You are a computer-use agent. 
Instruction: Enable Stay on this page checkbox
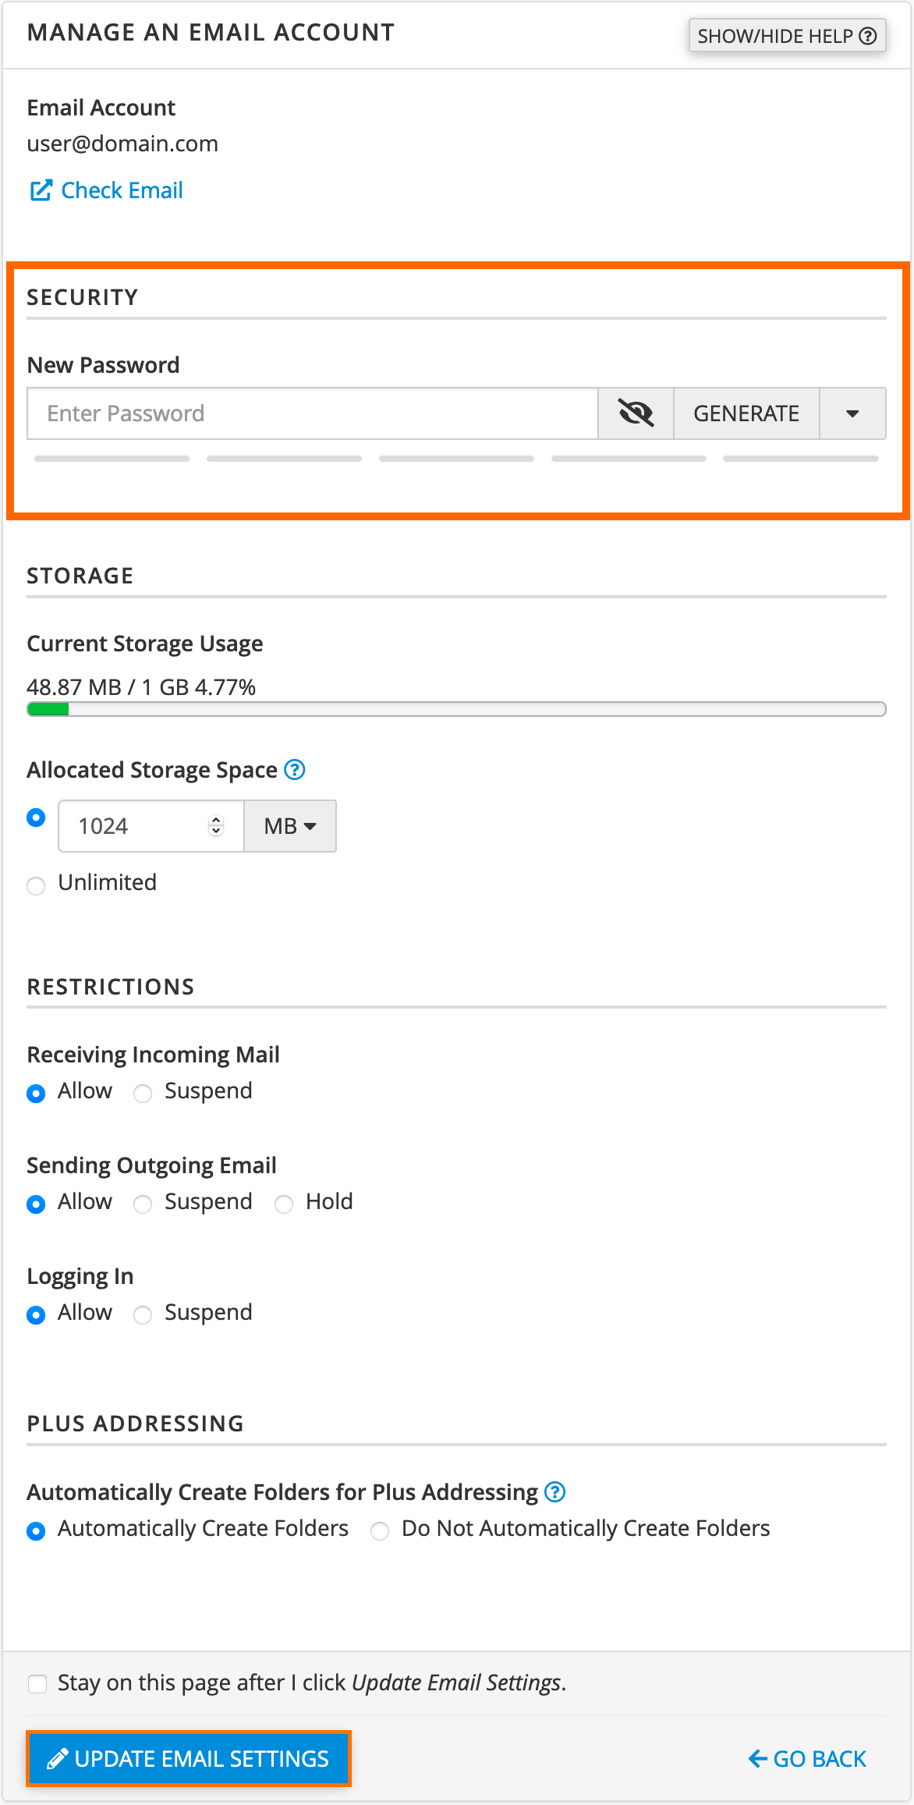[x=37, y=1683]
